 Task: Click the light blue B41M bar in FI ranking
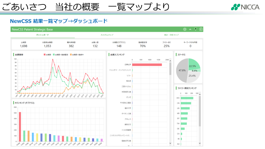tap(33, 137)
